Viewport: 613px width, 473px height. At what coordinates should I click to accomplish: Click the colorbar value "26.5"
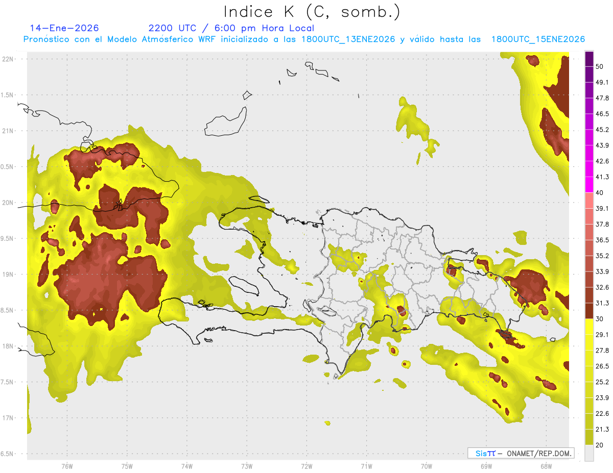[602, 366]
